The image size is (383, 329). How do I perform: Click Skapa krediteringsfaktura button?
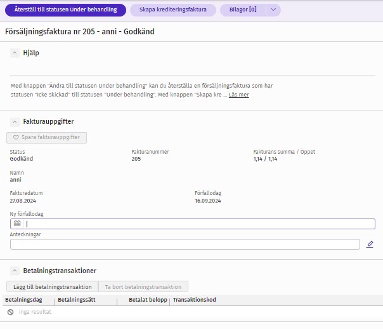pyautogui.click(x=173, y=10)
